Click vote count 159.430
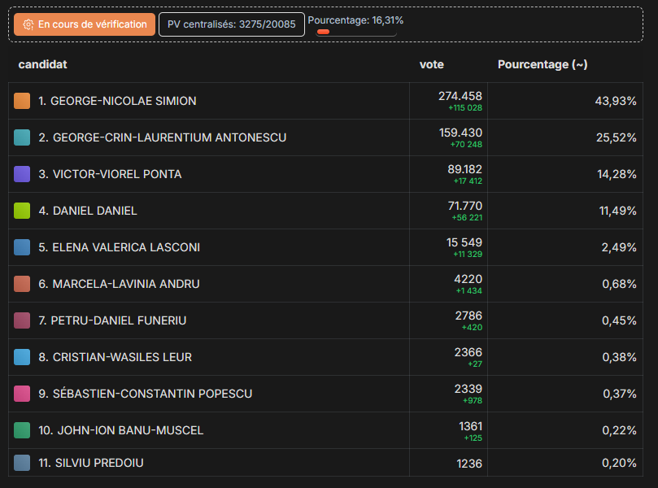Image resolution: width=658 pixels, height=488 pixels. (x=460, y=133)
